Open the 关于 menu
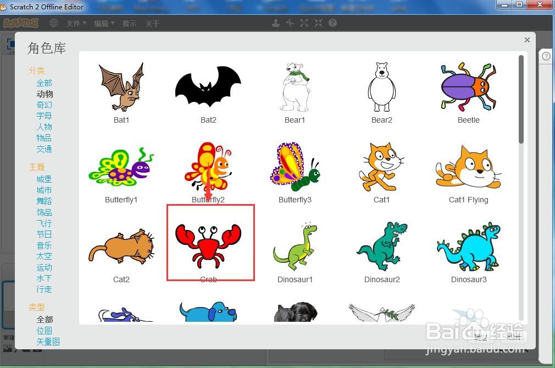 tap(152, 23)
